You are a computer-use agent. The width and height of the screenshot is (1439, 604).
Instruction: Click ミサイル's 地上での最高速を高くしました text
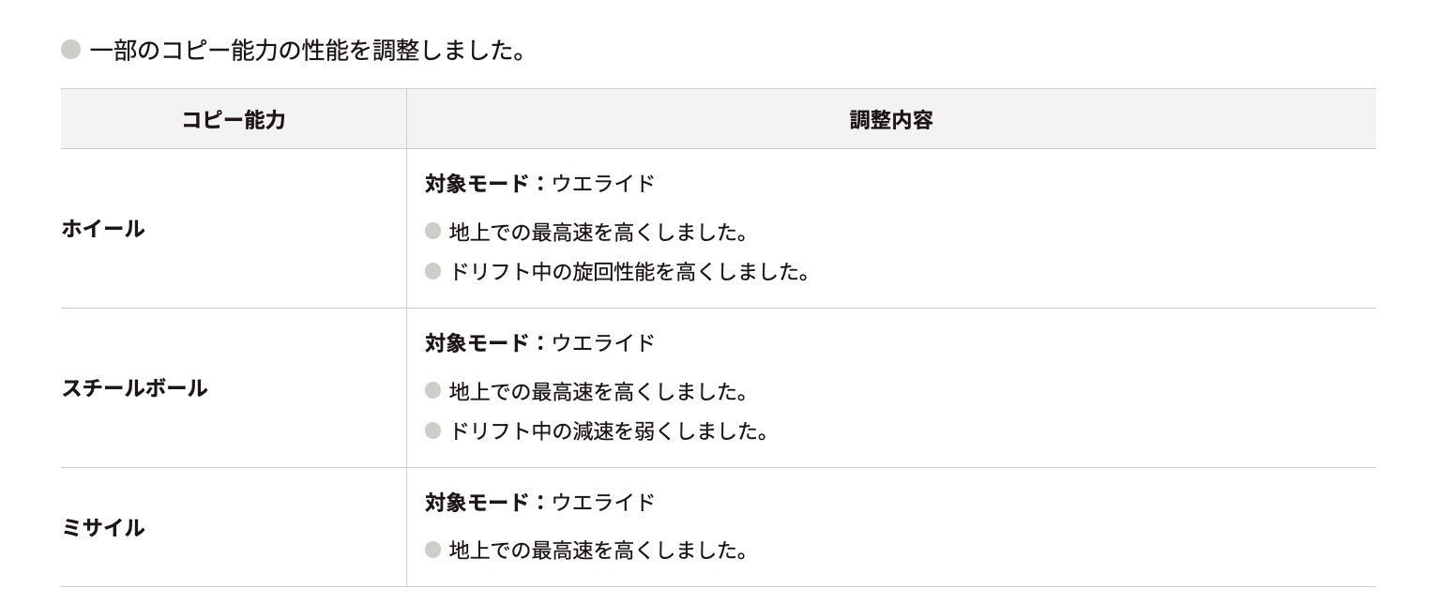598,551
